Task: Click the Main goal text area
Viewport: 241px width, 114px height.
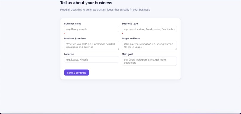Action: tap(149, 61)
